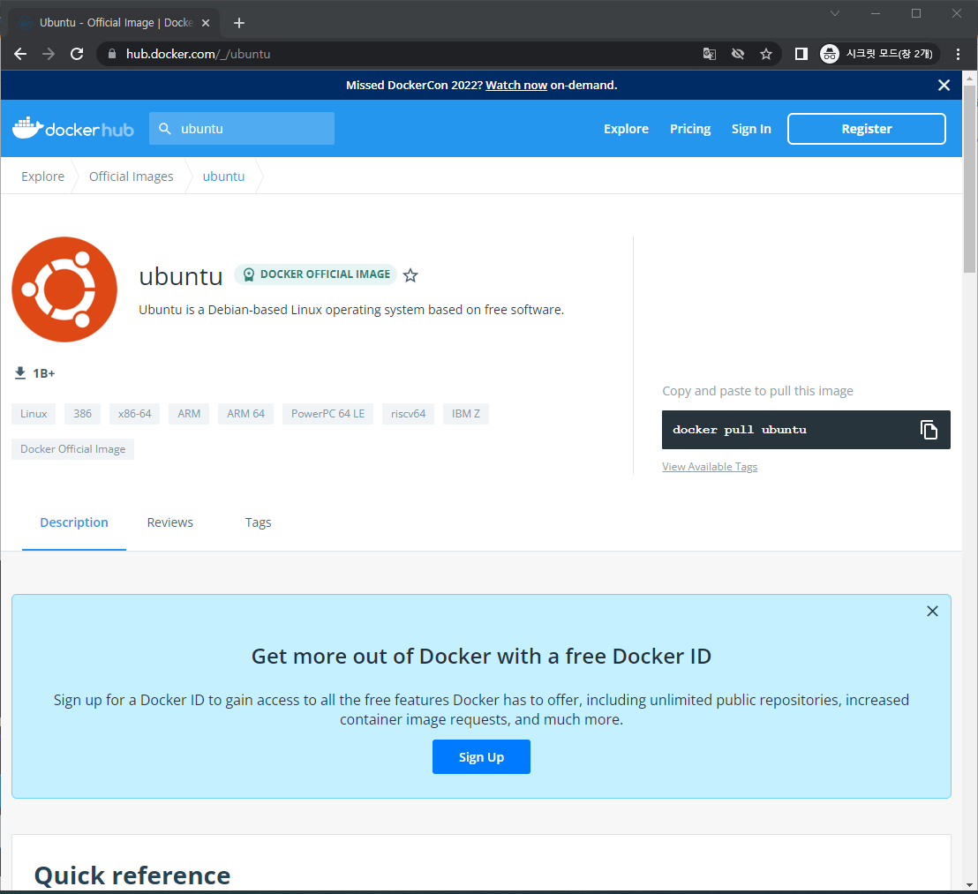
Task: Close the Ubuntu Official Image tab
Action: coord(205,23)
